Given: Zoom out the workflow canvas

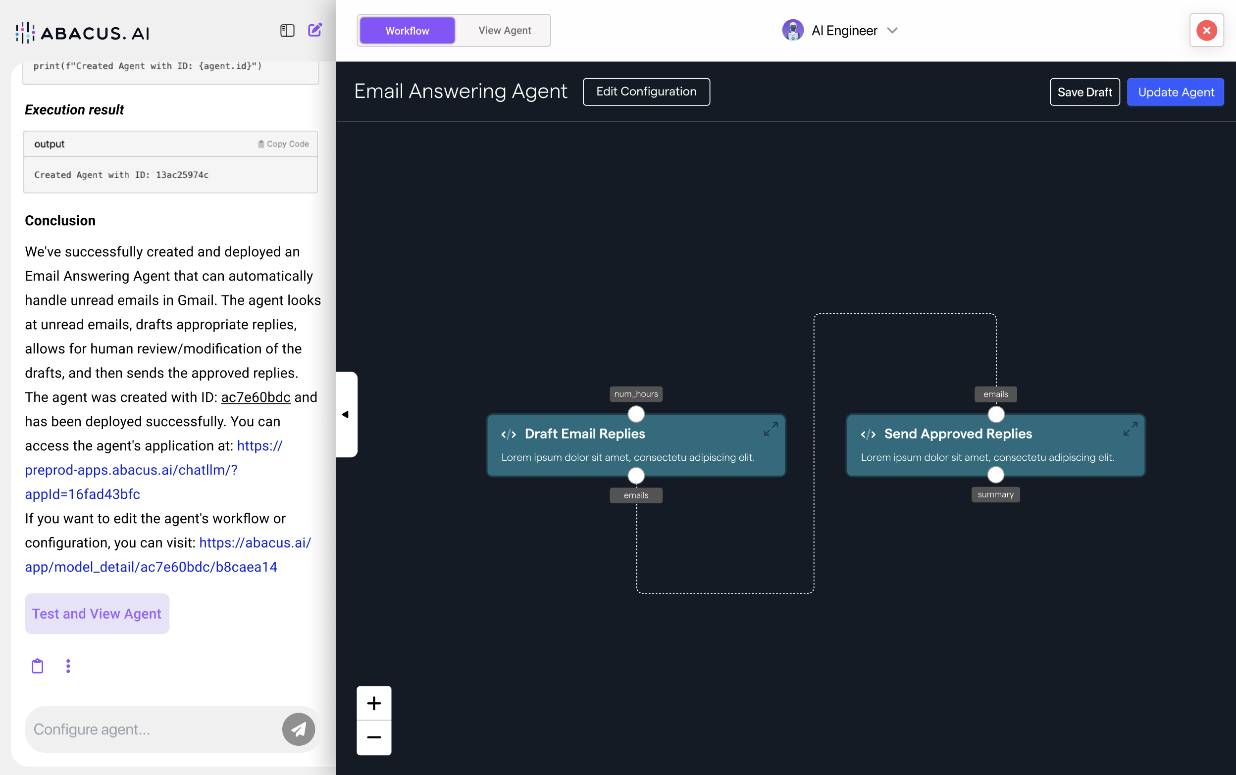Looking at the screenshot, I should (x=374, y=737).
